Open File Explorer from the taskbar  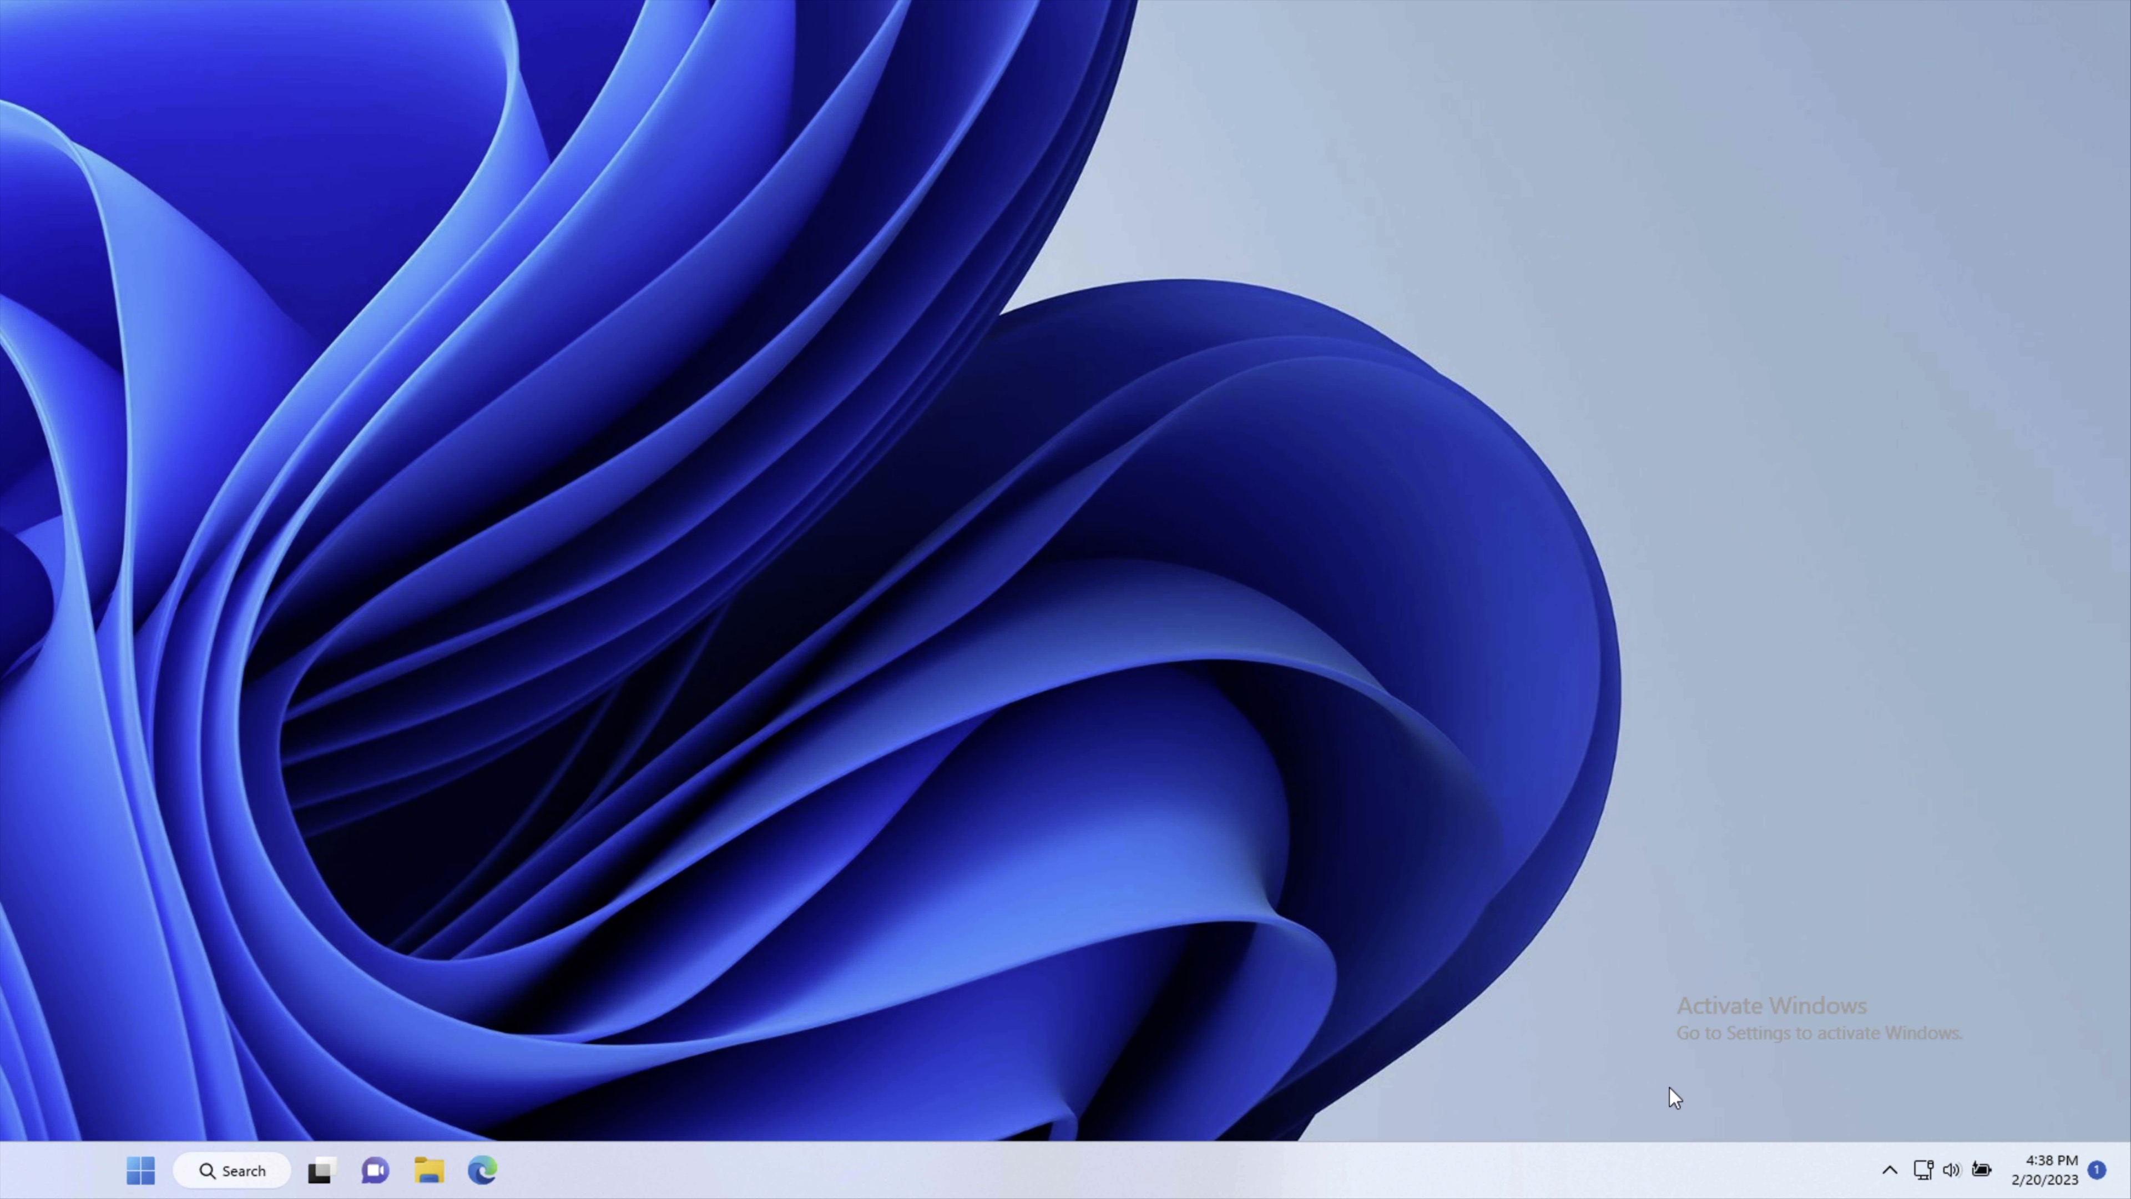click(428, 1170)
